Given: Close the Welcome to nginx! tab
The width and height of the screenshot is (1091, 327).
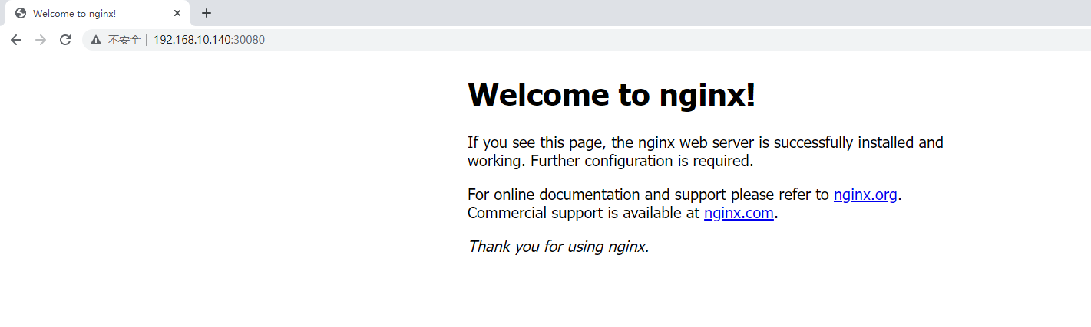Looking at the screenshot, I should coord(177,13).
